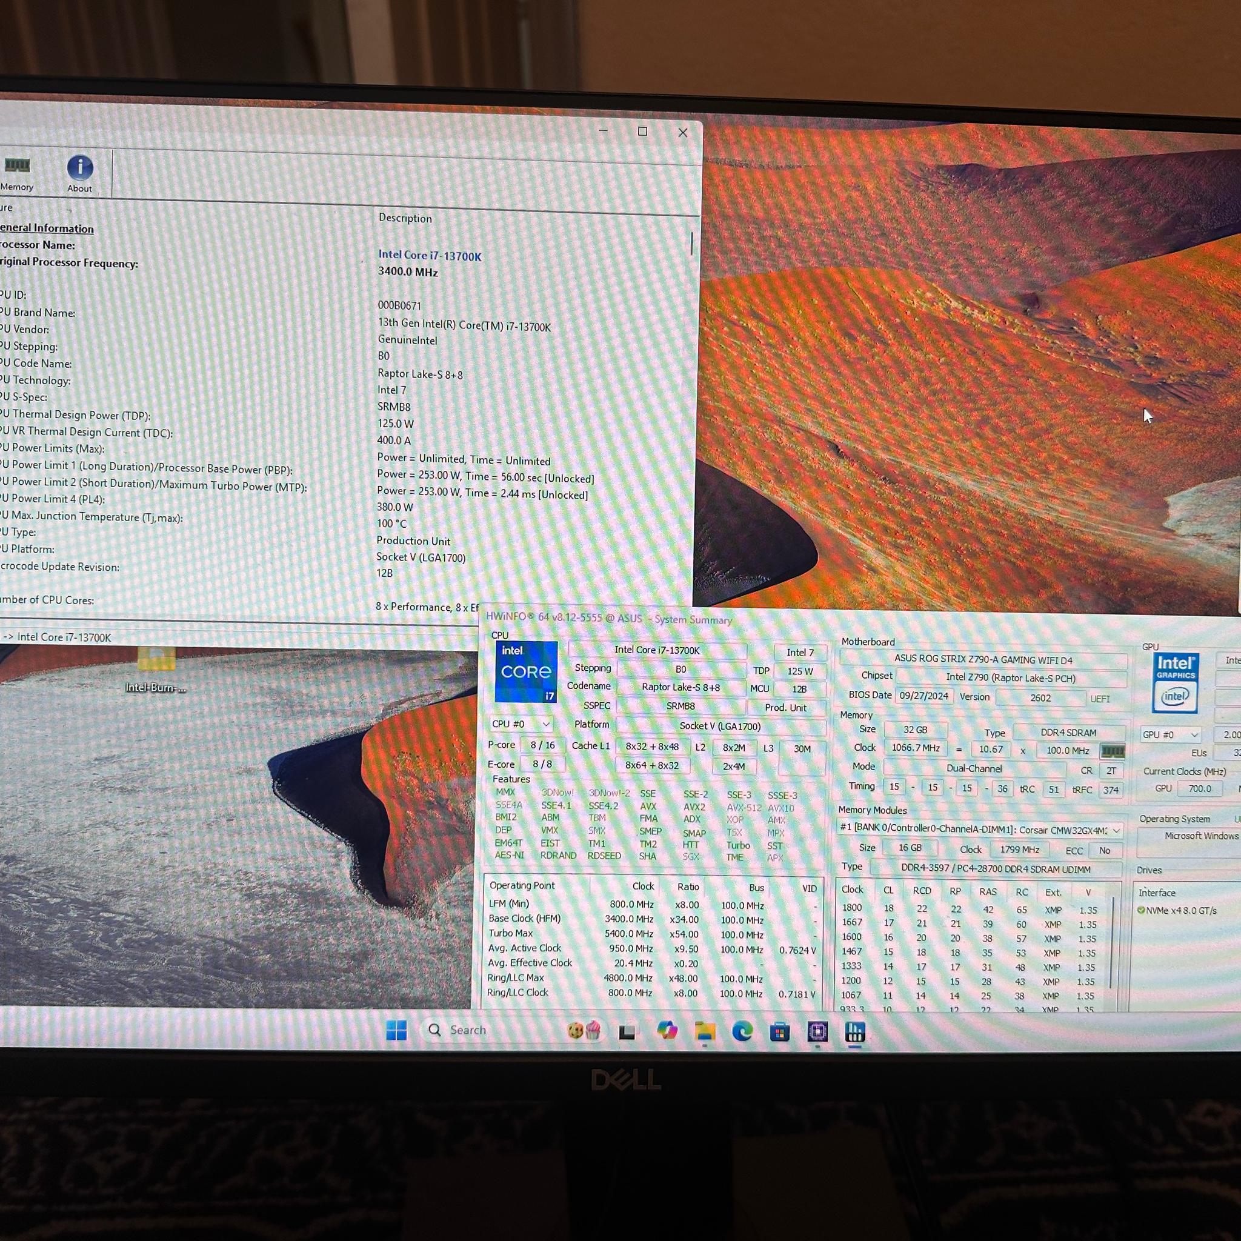
Task: Click the DDR4-3597 / PC4-28700 type field
Action: pyautogui.click(x=995, y=869)
